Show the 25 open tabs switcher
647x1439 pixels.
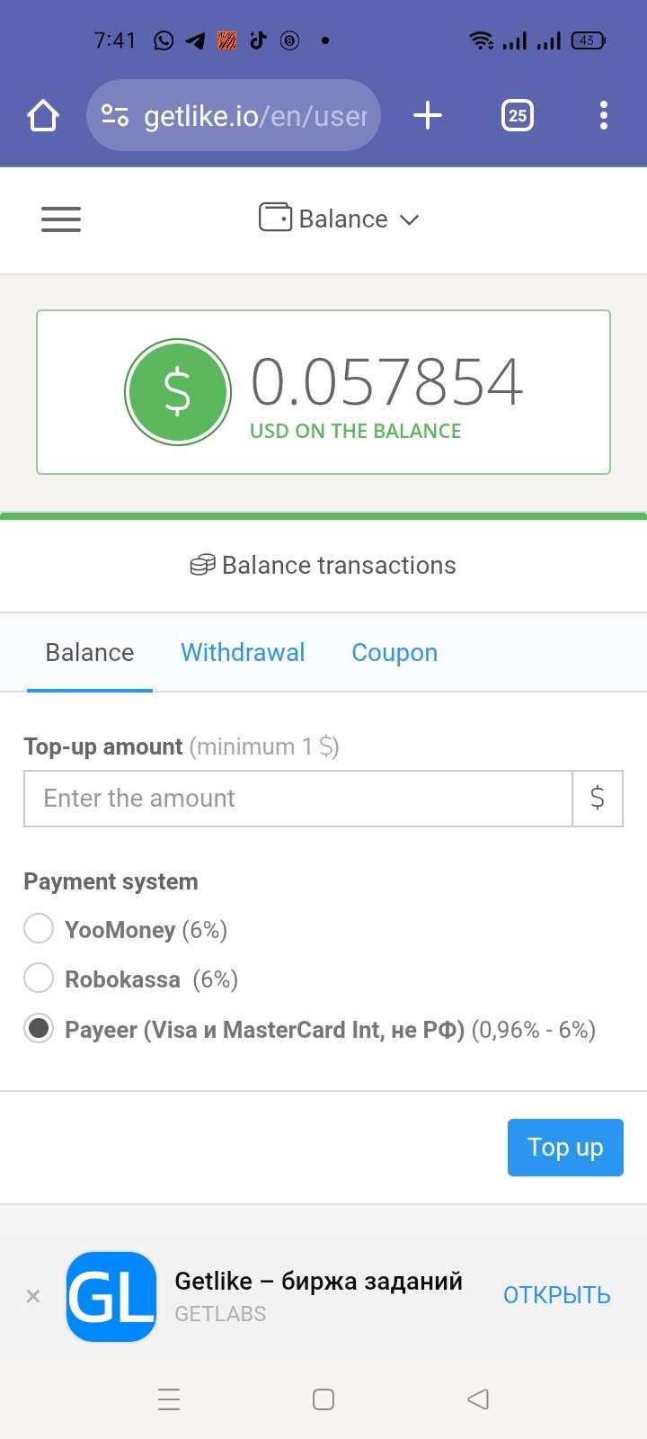tap(517, 115)
